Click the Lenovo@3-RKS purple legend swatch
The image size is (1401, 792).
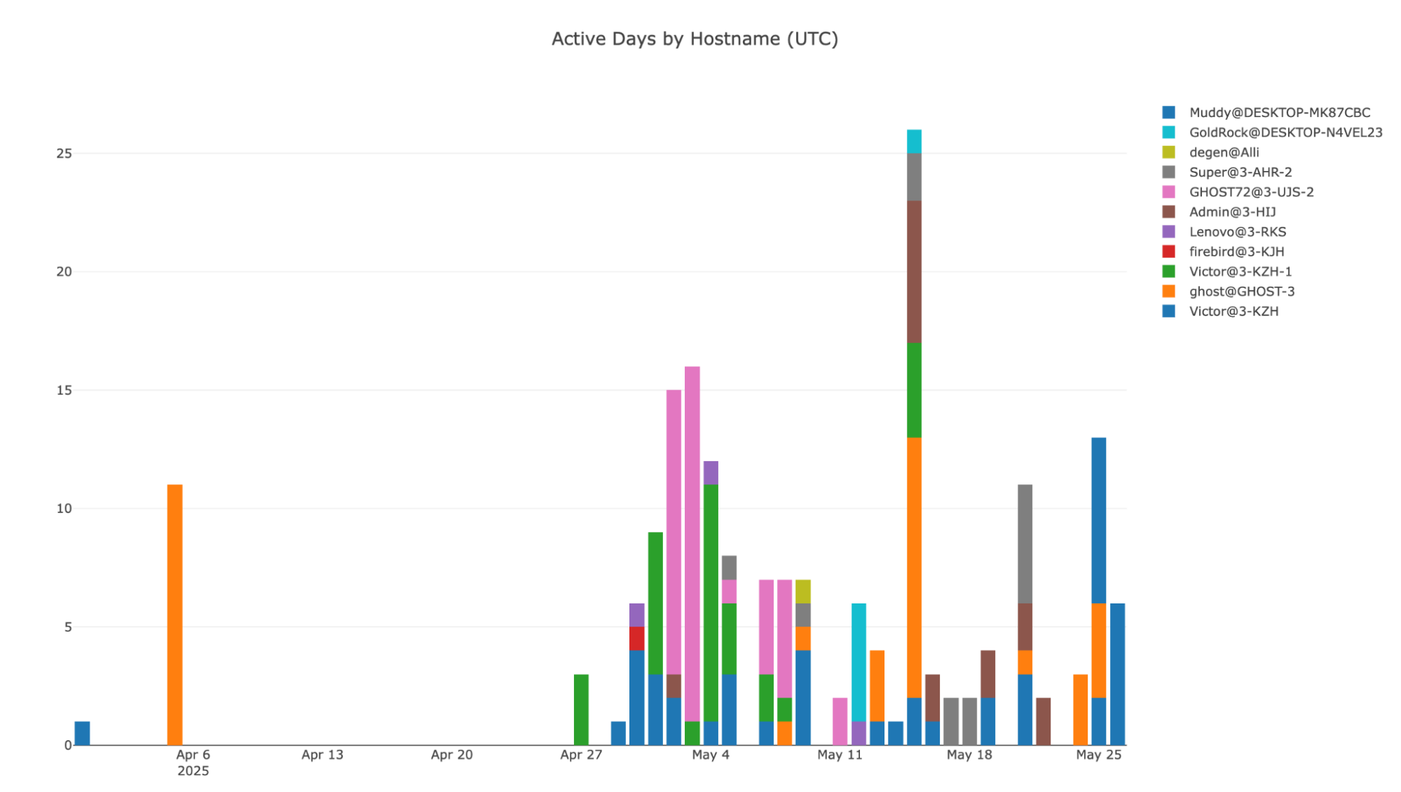(1168, 232)
